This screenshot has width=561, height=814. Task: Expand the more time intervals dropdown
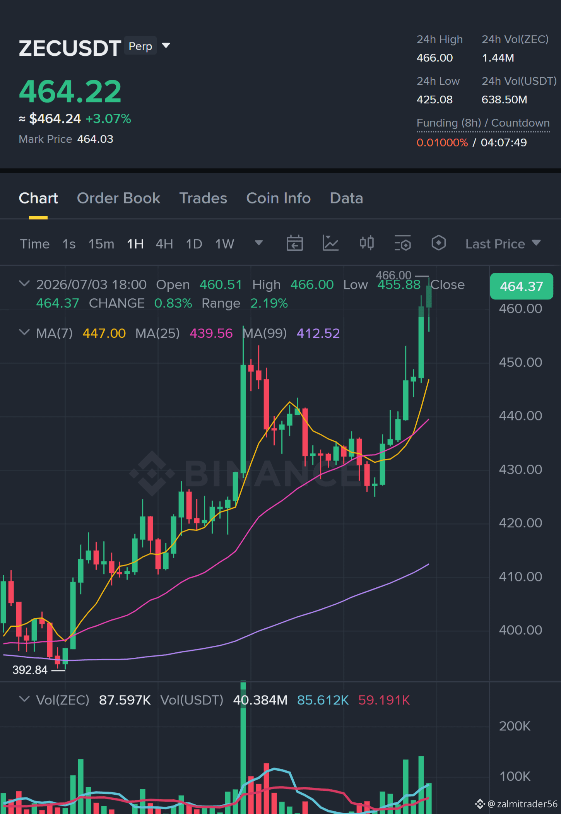pos(259,243)
